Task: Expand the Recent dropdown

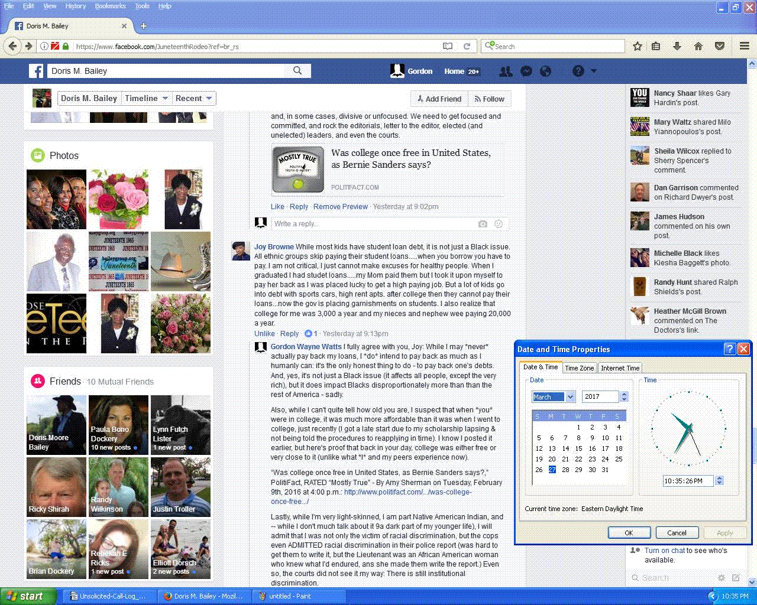Action: point(194,99)
